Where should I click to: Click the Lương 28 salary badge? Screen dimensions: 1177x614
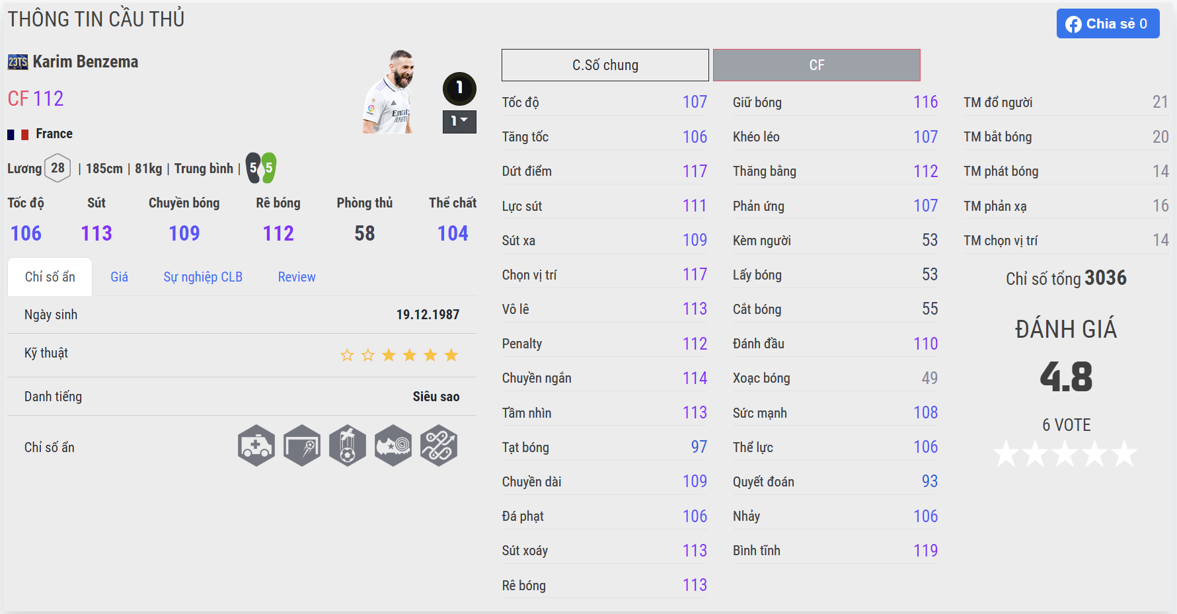tap(57, 168)
